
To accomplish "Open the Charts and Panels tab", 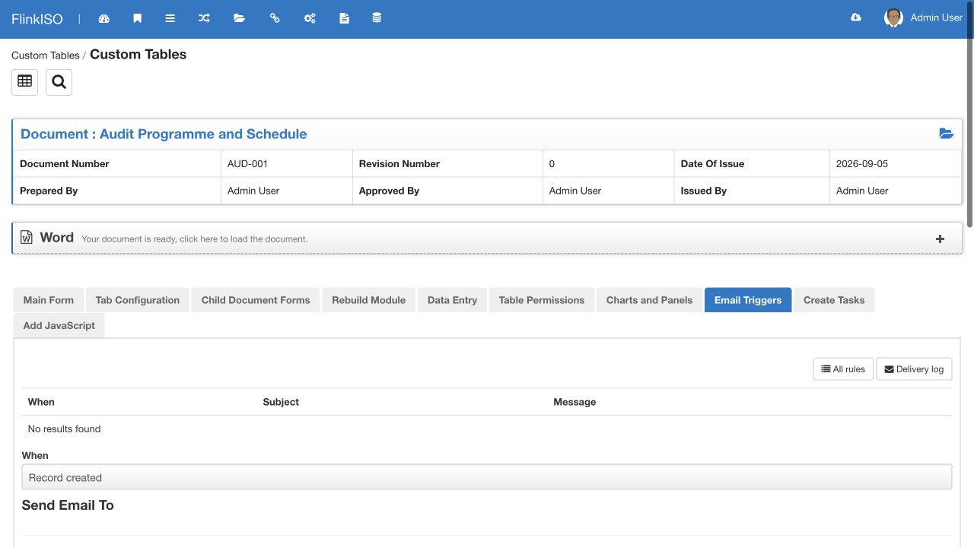I will pyautogui.click(x=649, y=300).
